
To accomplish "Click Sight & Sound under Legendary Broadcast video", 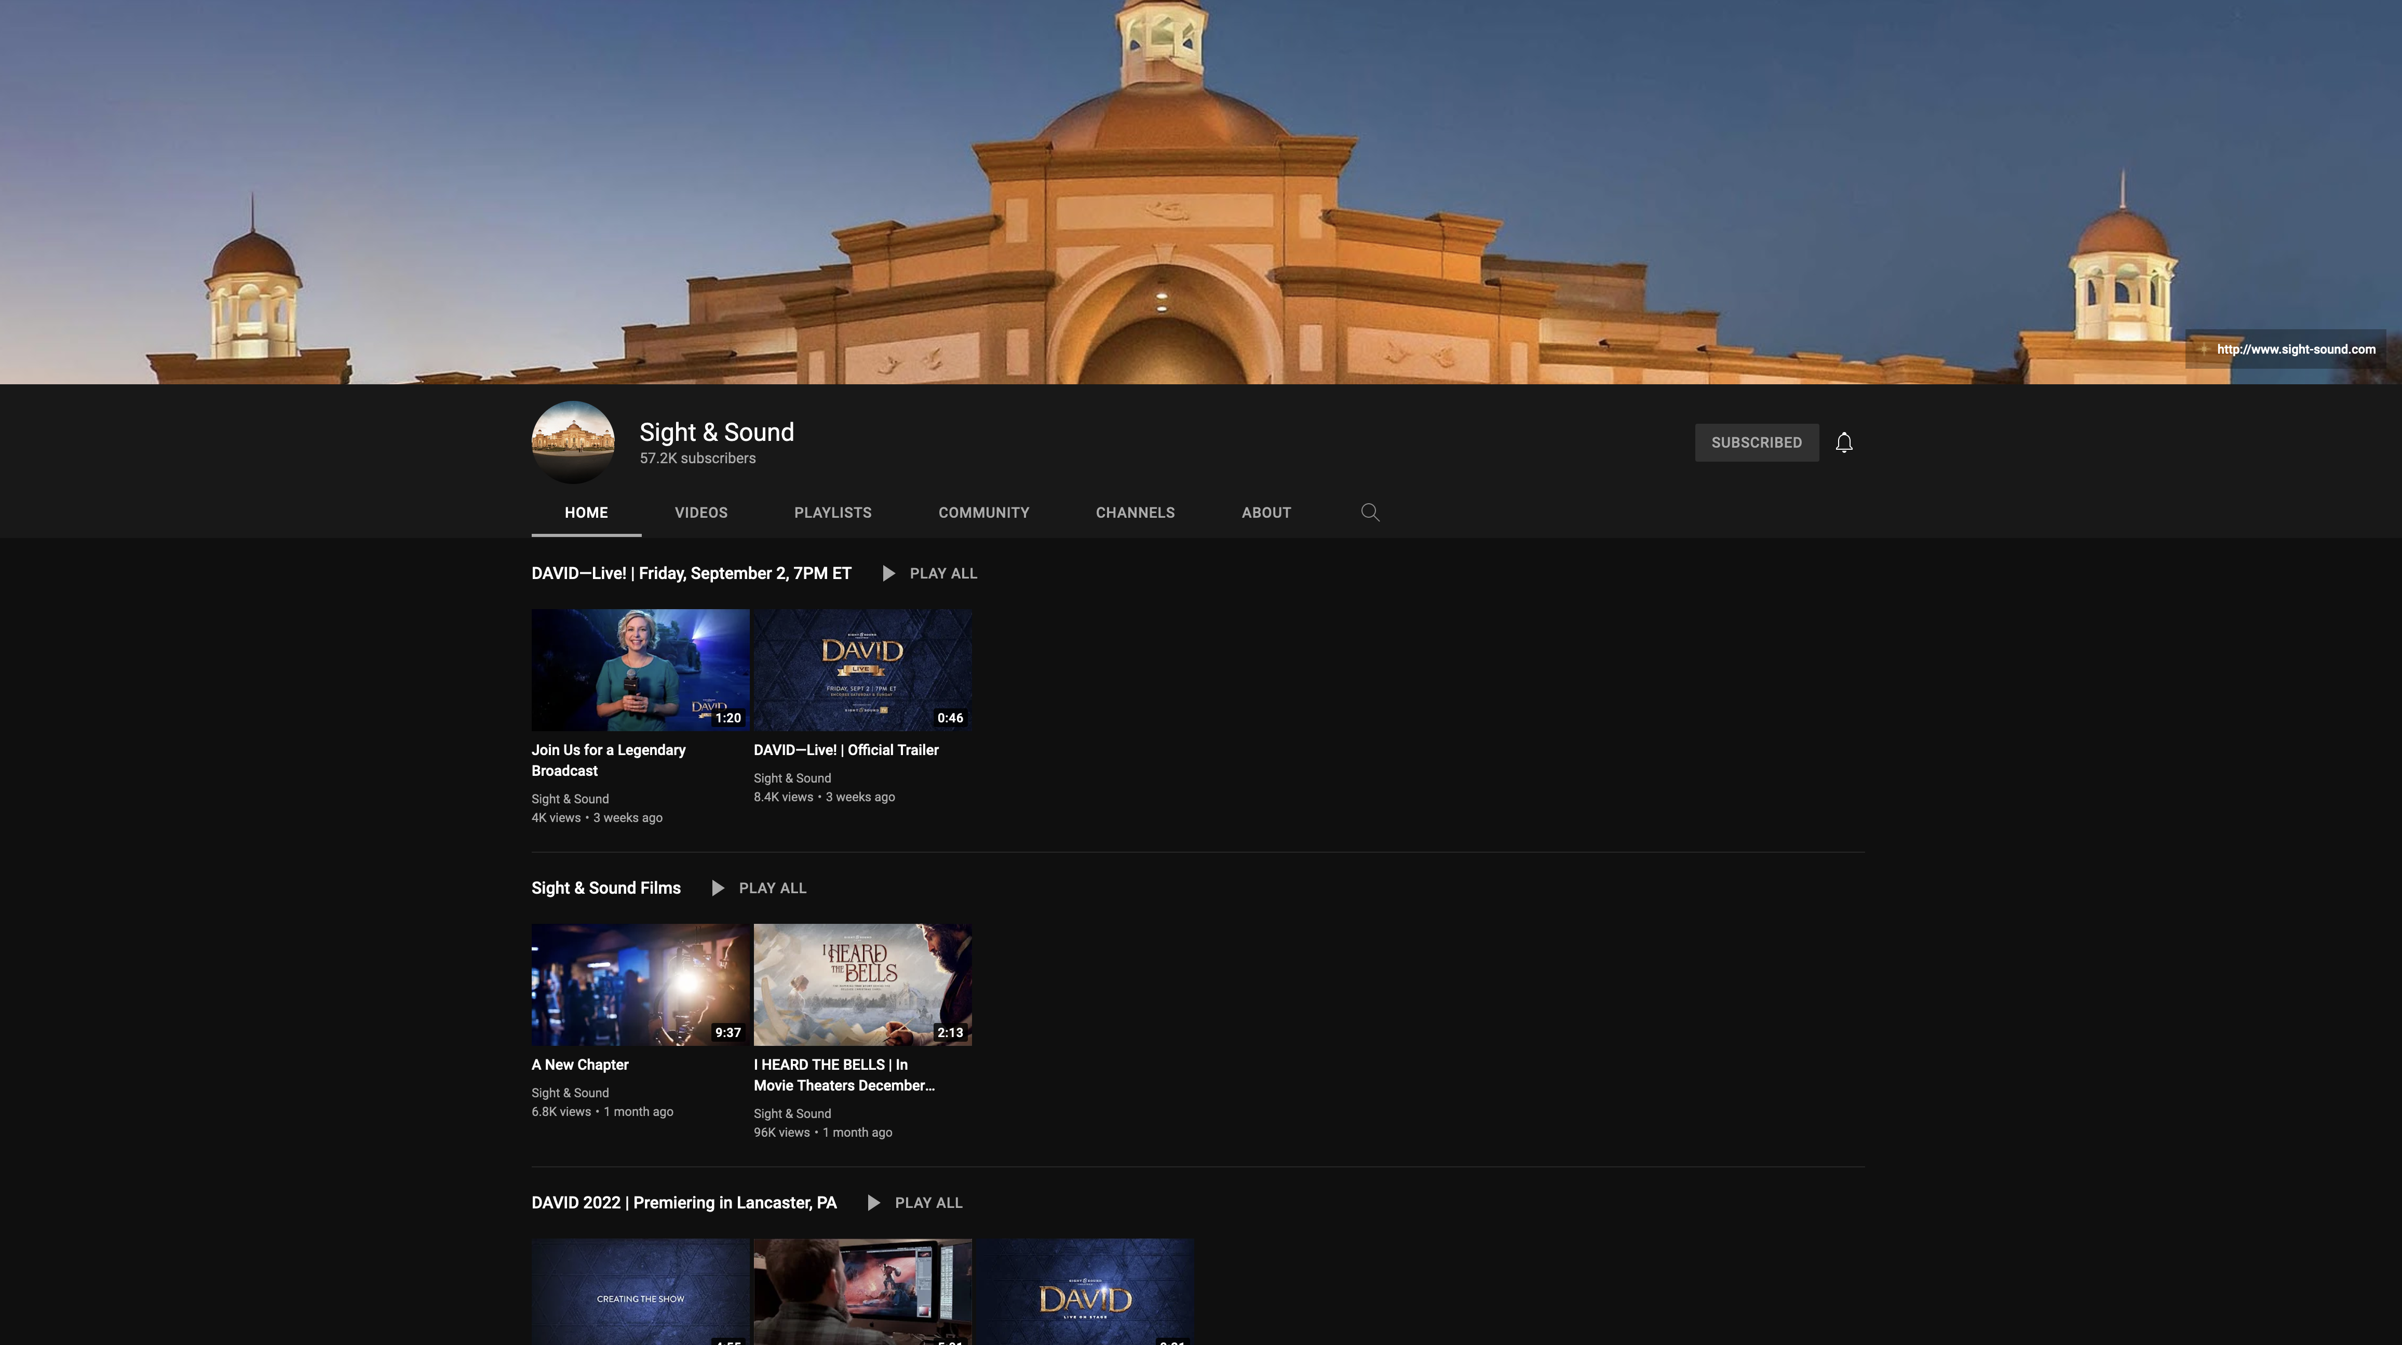I will click(x=570, y=799).
